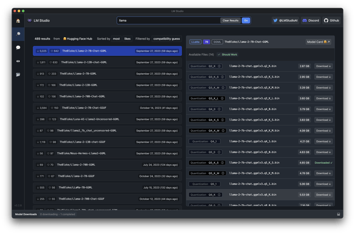Click info icon next to Q5_K_S quantization
This screenshot has height=234, width=355.
pos(222,163)
